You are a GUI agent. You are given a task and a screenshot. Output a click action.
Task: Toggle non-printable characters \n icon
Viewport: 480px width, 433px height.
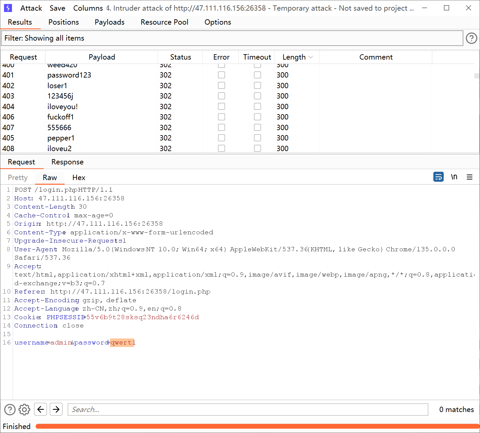(x=454, y=177)
